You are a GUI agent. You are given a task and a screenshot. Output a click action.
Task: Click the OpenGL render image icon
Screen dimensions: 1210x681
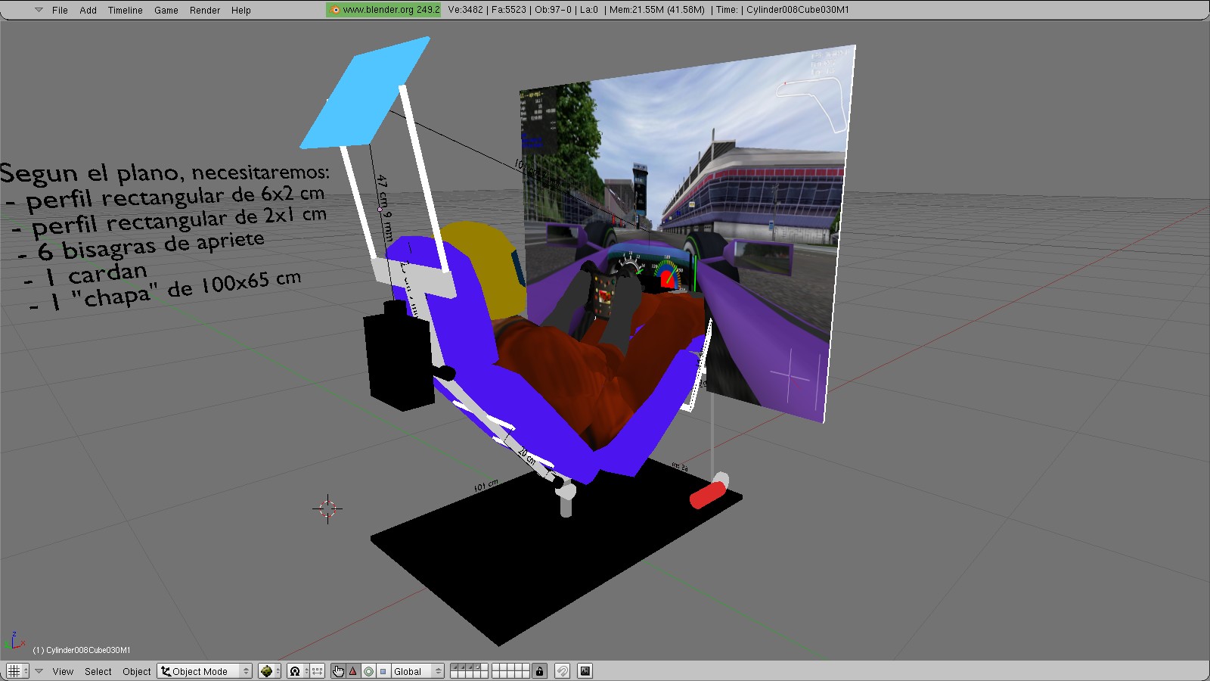(585, 671)
